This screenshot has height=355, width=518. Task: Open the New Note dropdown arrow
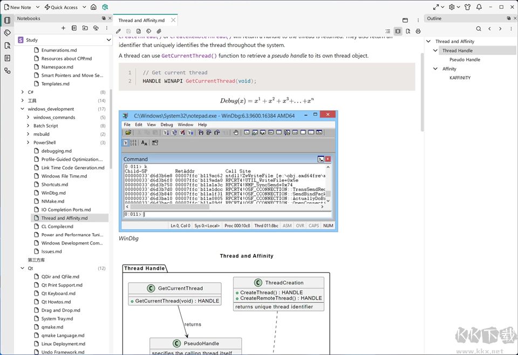[38, 7]
